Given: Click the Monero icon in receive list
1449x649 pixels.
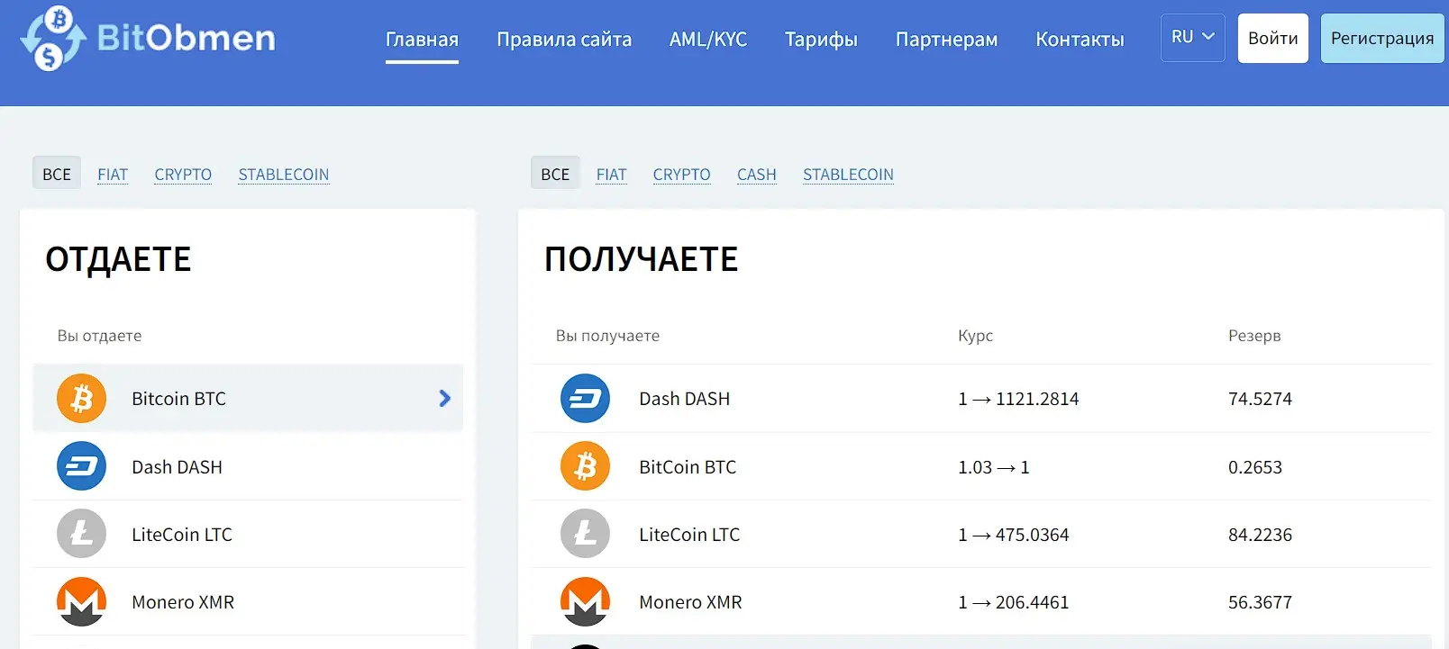Looking at the screenshot, I should click(585, 601).
